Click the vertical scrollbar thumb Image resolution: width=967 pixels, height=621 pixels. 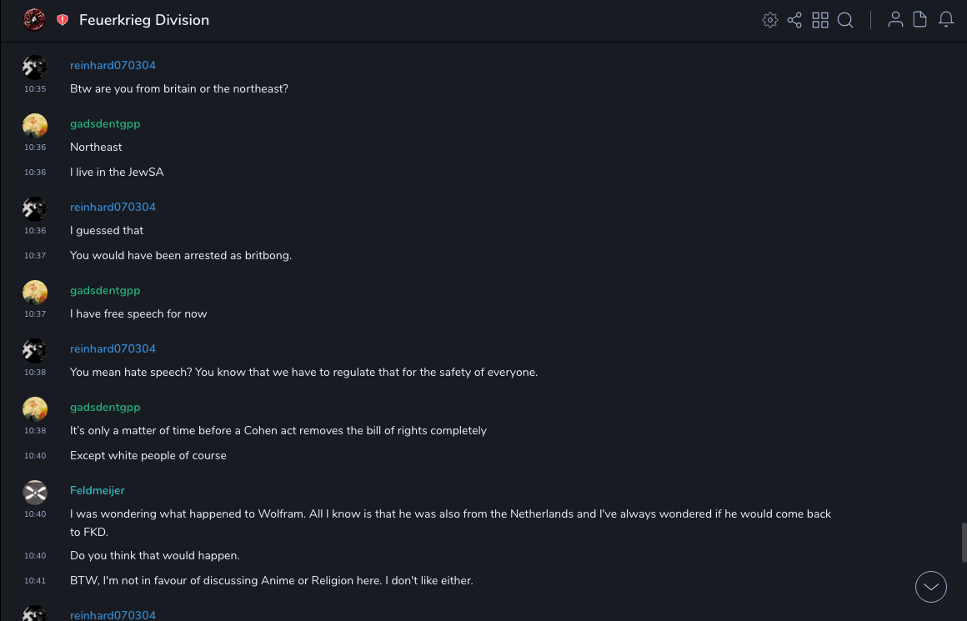point(964,543)
